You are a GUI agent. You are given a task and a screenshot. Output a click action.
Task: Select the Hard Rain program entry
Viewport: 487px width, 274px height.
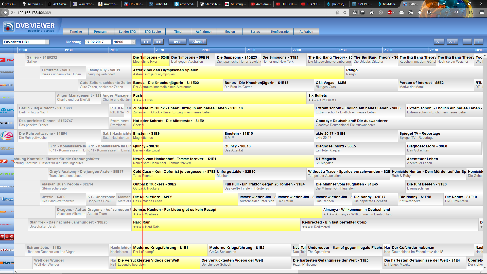pos(216,225)
